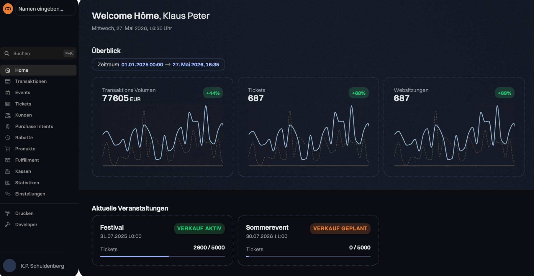Open Purchase Intents page
Image resolution: width=534 pixels, height=276 pixels.
tap(38, 126)
